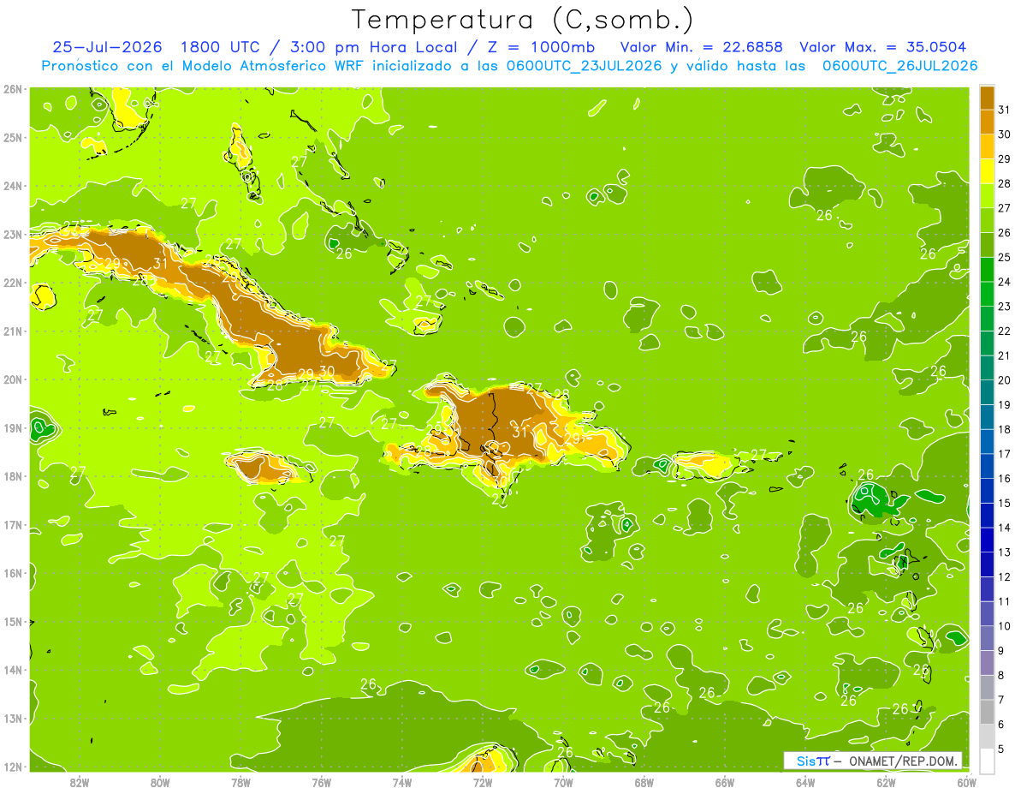Image resolution: width=1027 pixels, height=794 pixels.
Task: Click the '72W' longitude axis label
Action: click(x=483, y=781)
